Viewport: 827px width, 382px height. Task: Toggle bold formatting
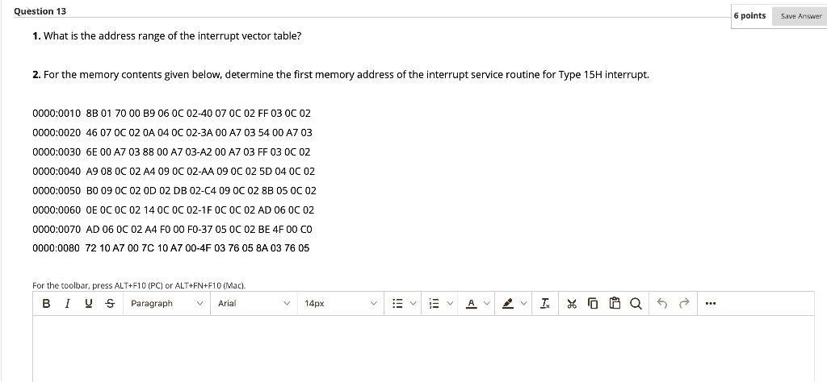click(x=46, y=304)
